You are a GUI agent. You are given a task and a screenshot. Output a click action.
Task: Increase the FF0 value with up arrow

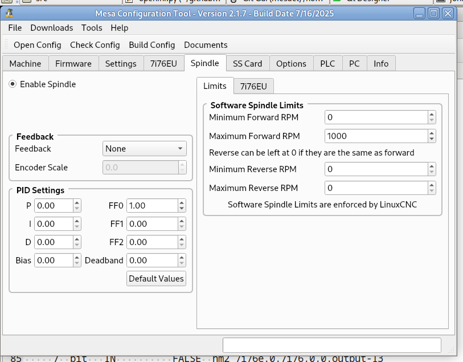click(182, 203)
